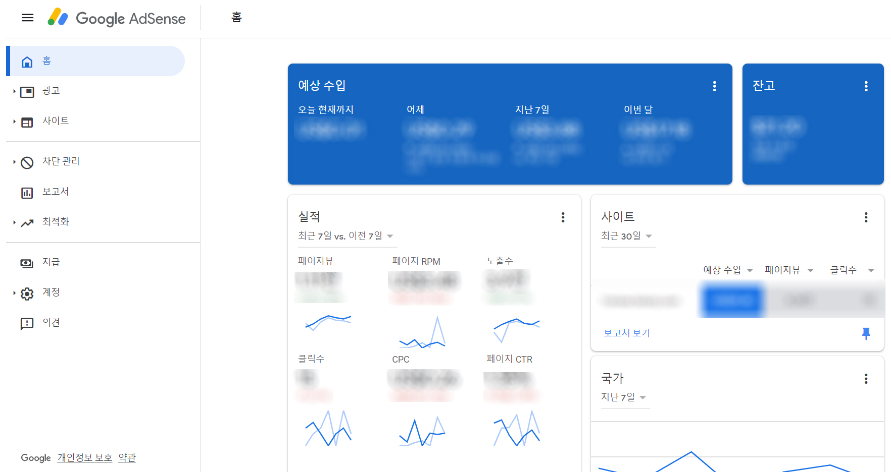Click the 페이지 CTR sparkline chart
891x472 pixels.
coord(517,428)
